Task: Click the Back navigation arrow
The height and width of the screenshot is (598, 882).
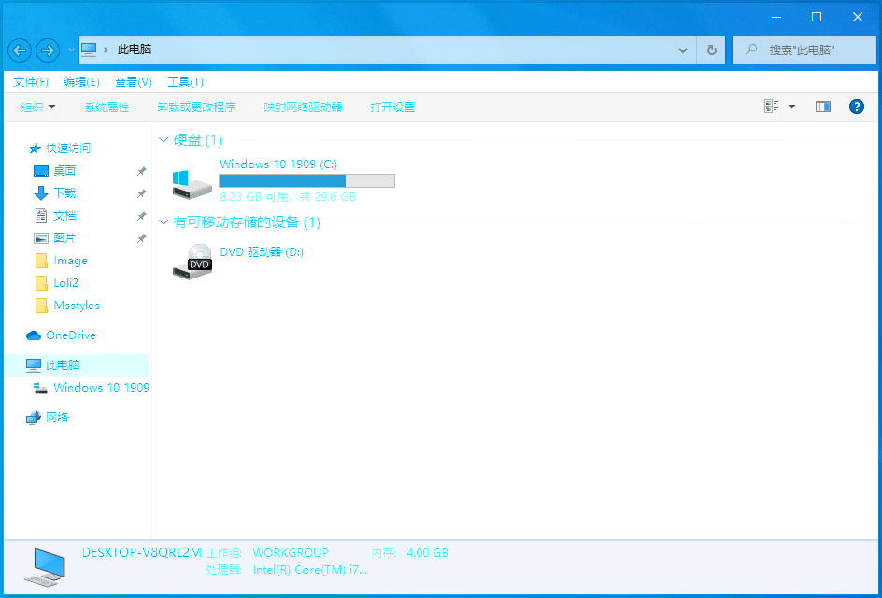Action: [x=20, y=50]
